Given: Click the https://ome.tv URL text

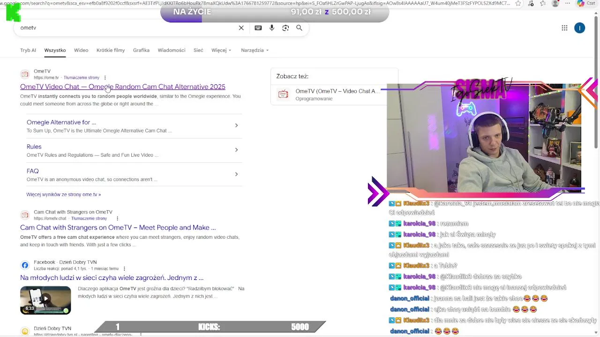Looking at the screenshot, I should (46, 78).
